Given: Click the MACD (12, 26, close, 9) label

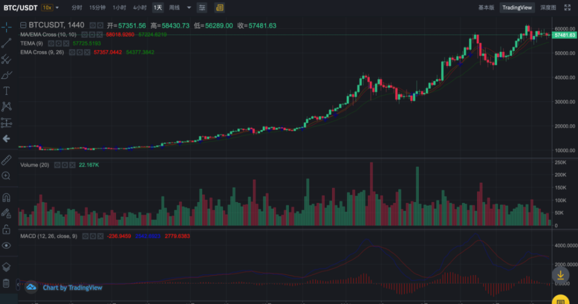Looking at the screenshot, I should click(x=49, y=236).
